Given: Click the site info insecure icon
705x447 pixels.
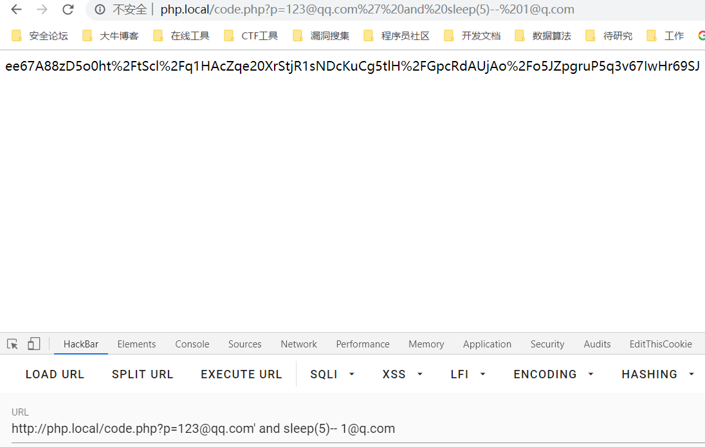Looking at the screenshot, I should pos(100,10).
